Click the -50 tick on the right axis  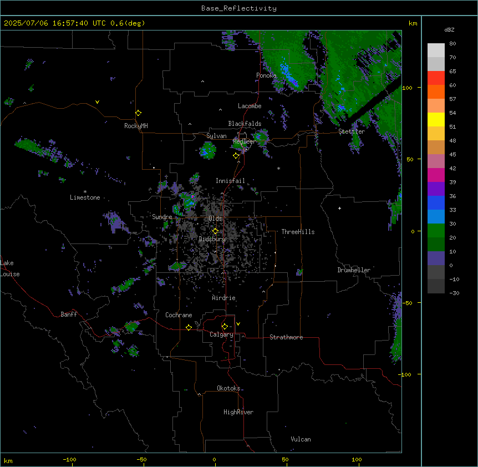407,303
